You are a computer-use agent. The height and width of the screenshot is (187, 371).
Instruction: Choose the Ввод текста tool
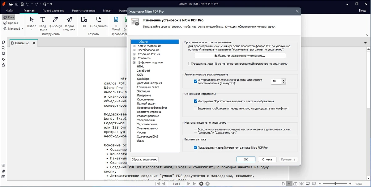click(x=43, y=23)
